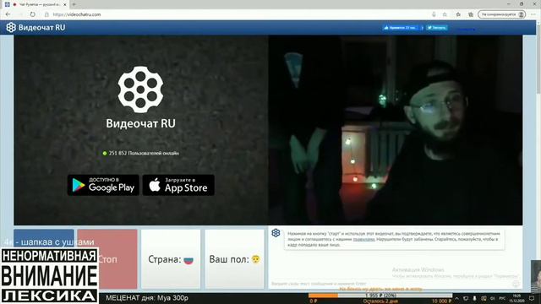Click the Twitter share button
The height and width of the screenshot is (304, 541).
[437, 28]
